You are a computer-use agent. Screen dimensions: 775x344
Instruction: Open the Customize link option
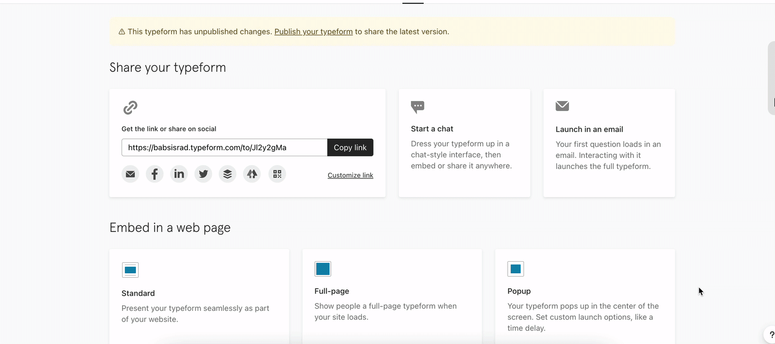click(x=350, y=175)
